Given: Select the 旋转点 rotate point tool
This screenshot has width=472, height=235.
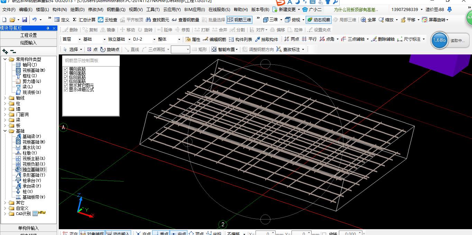Looking at the screenshot, I should 110,49.
